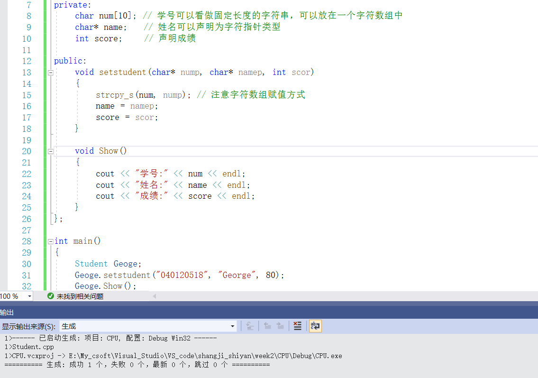
Task: Collapse the Show function body
Action: pos(50,150)
